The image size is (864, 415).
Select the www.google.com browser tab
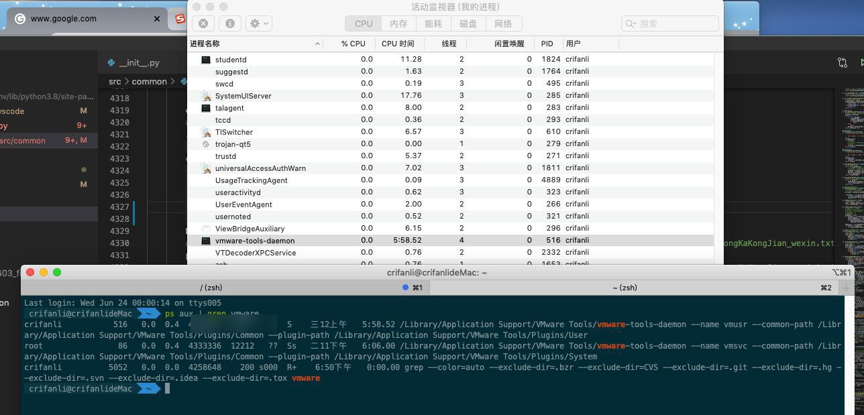pyautogui.click(x=87, y=19)
